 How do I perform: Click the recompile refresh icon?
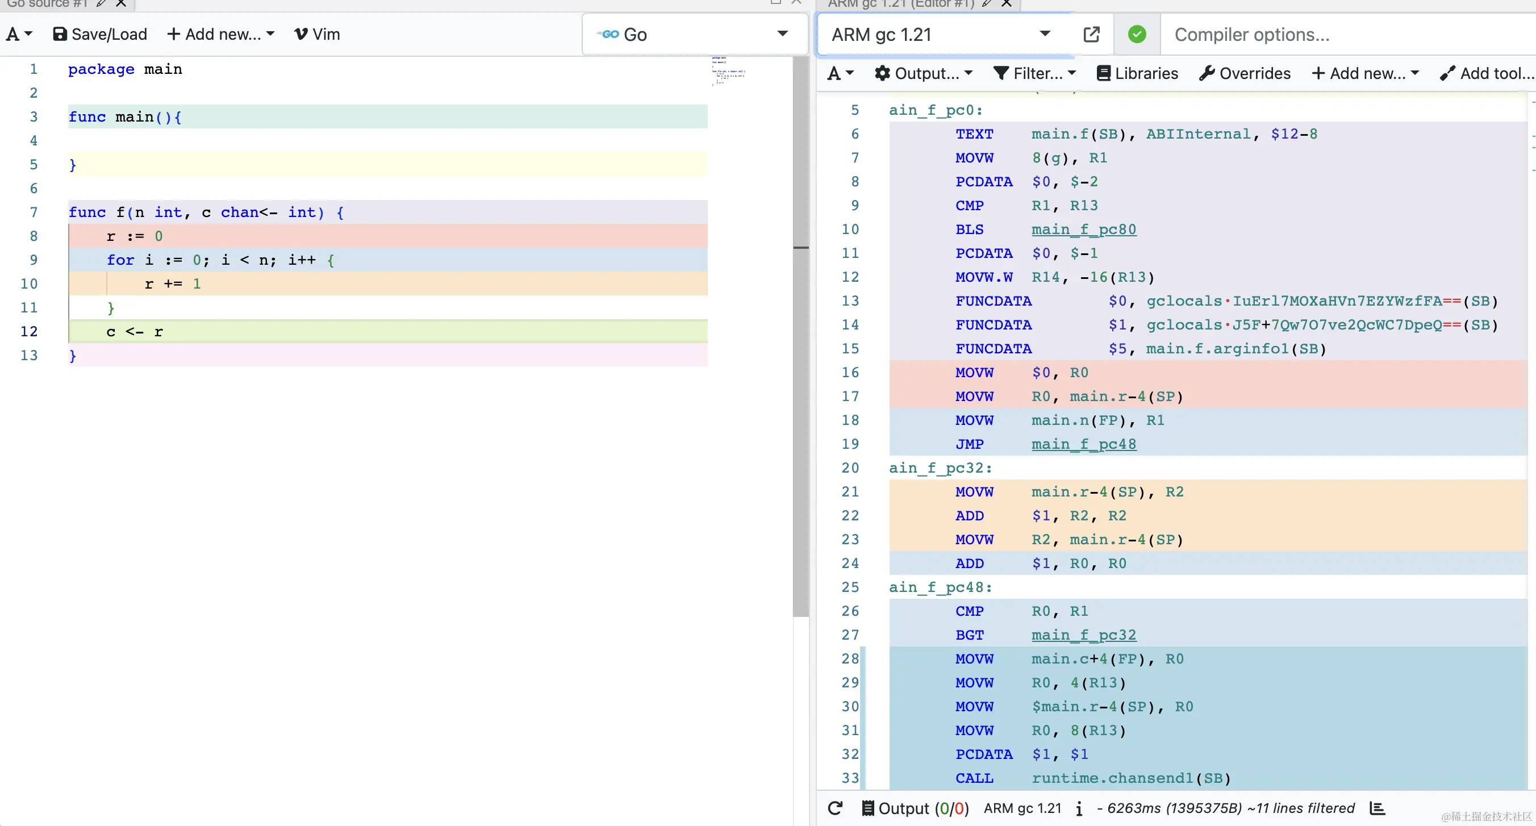tap(836, 808)
